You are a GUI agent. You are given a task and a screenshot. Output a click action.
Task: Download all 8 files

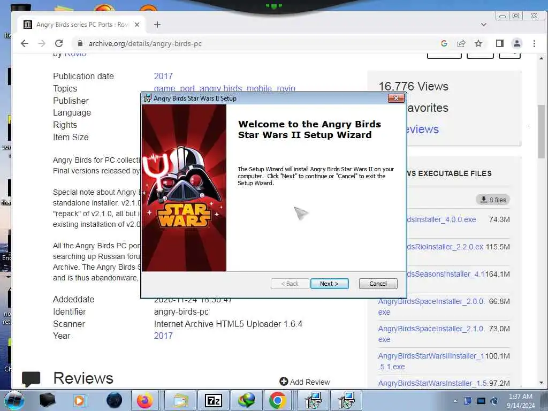pos(493,200)
